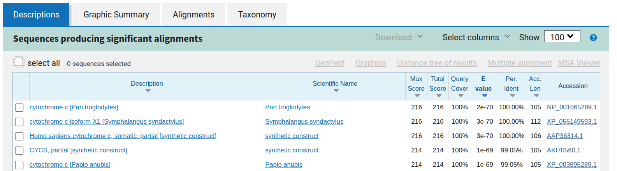The width and height of the screenshot is (617, 171).
Task: Expand the Download dropdown
Action: pos(399,37)
